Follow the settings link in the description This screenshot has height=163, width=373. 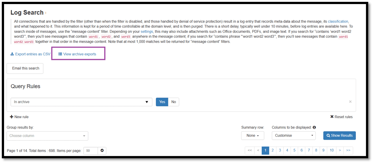click(x=147, y=31)
